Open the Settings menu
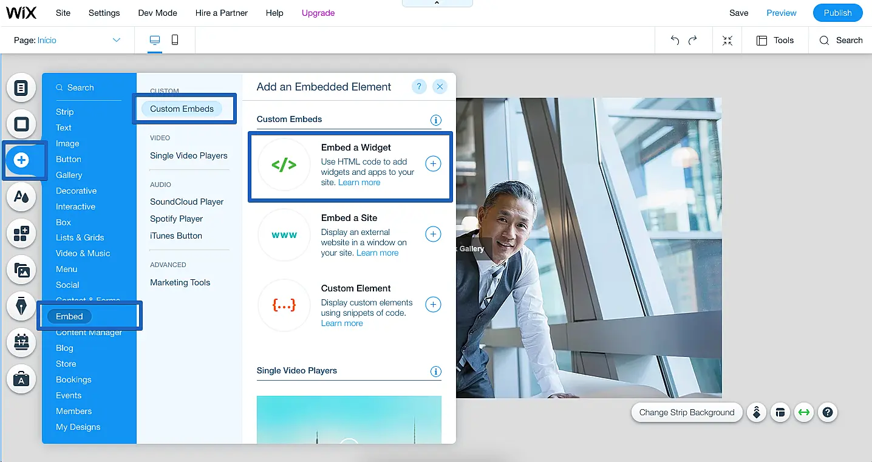The height and width of the screenshot is (462, 872). click(x=104, y=13)
